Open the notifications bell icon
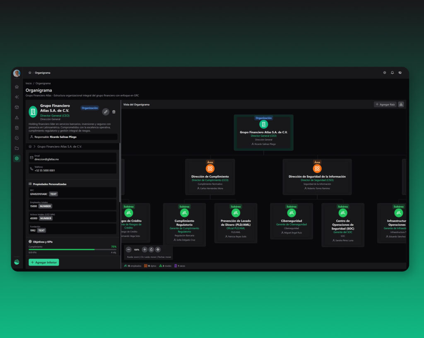Viewport: 424px width, 338px height. tap(393, 73)
